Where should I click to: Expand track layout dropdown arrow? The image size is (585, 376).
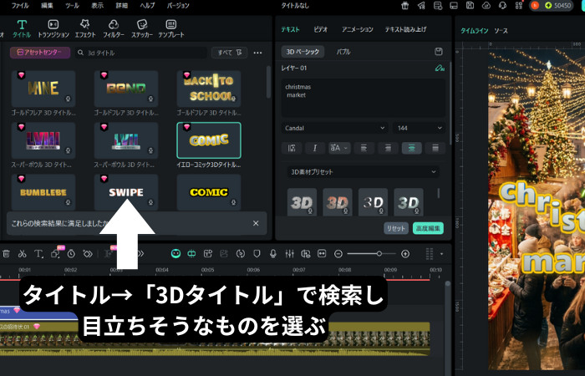click(x=442, y=254)
